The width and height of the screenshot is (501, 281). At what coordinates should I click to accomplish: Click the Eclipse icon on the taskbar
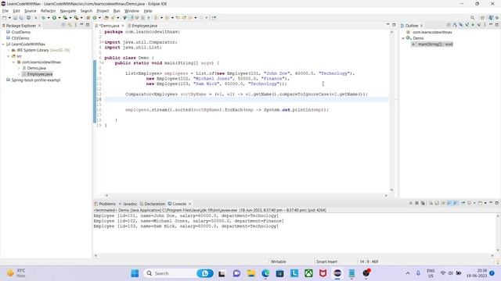(337, 273)
